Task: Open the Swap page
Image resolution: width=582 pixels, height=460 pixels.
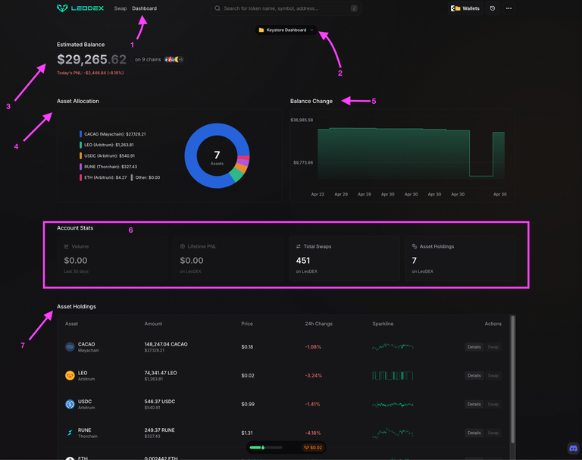Action: pos(120,8)
